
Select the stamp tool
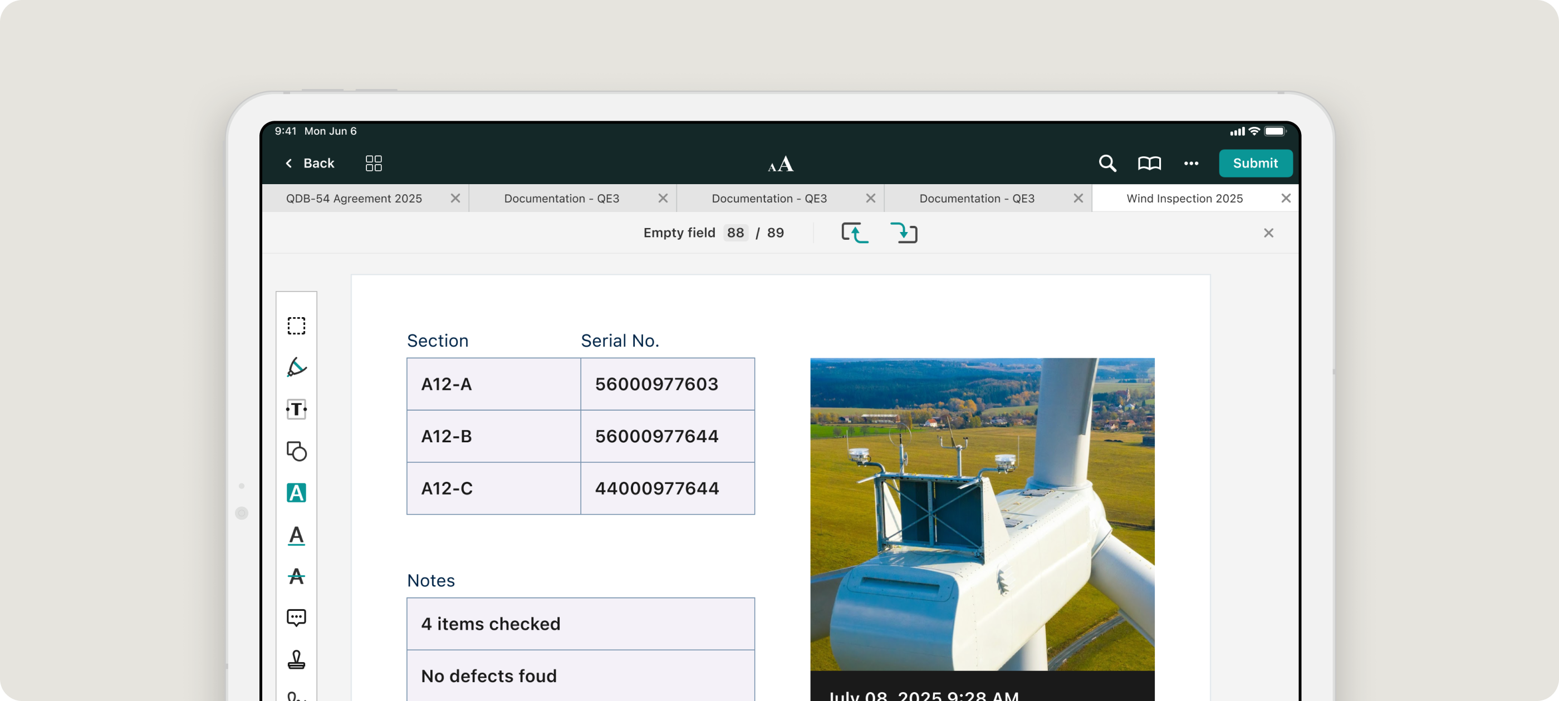296,659
